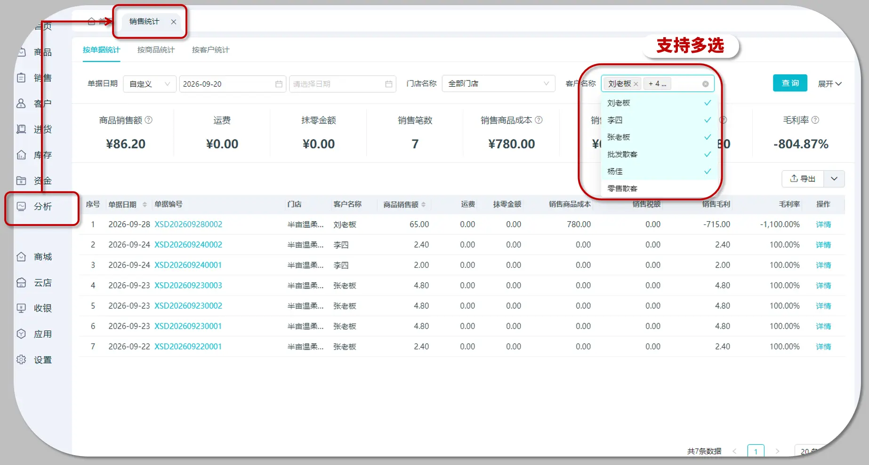Open the 全部门店 store dropdown
The height and width of the screenshot is (465, 869).
pos(499,83)
